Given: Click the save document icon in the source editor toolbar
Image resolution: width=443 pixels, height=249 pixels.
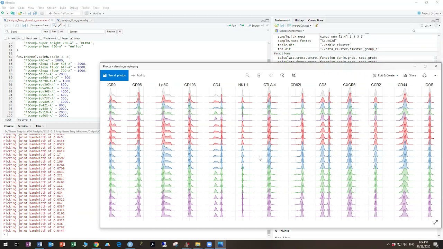Looking at the screenshot, I should [24, 25].
